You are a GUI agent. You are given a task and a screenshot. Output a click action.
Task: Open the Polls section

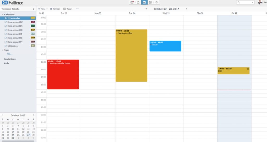point(7,63)
